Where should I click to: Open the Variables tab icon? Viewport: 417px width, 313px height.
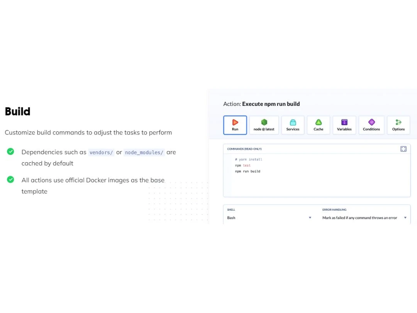coord(344,125)
